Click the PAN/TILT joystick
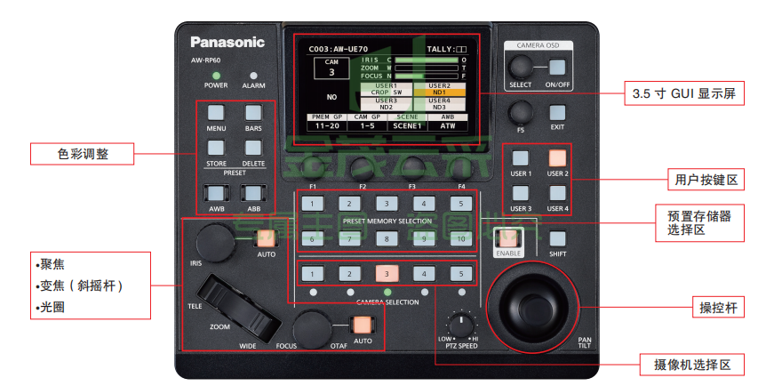Screen dimensions: 766x386 533,308
